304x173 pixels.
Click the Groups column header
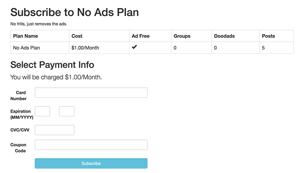(182, 36)
